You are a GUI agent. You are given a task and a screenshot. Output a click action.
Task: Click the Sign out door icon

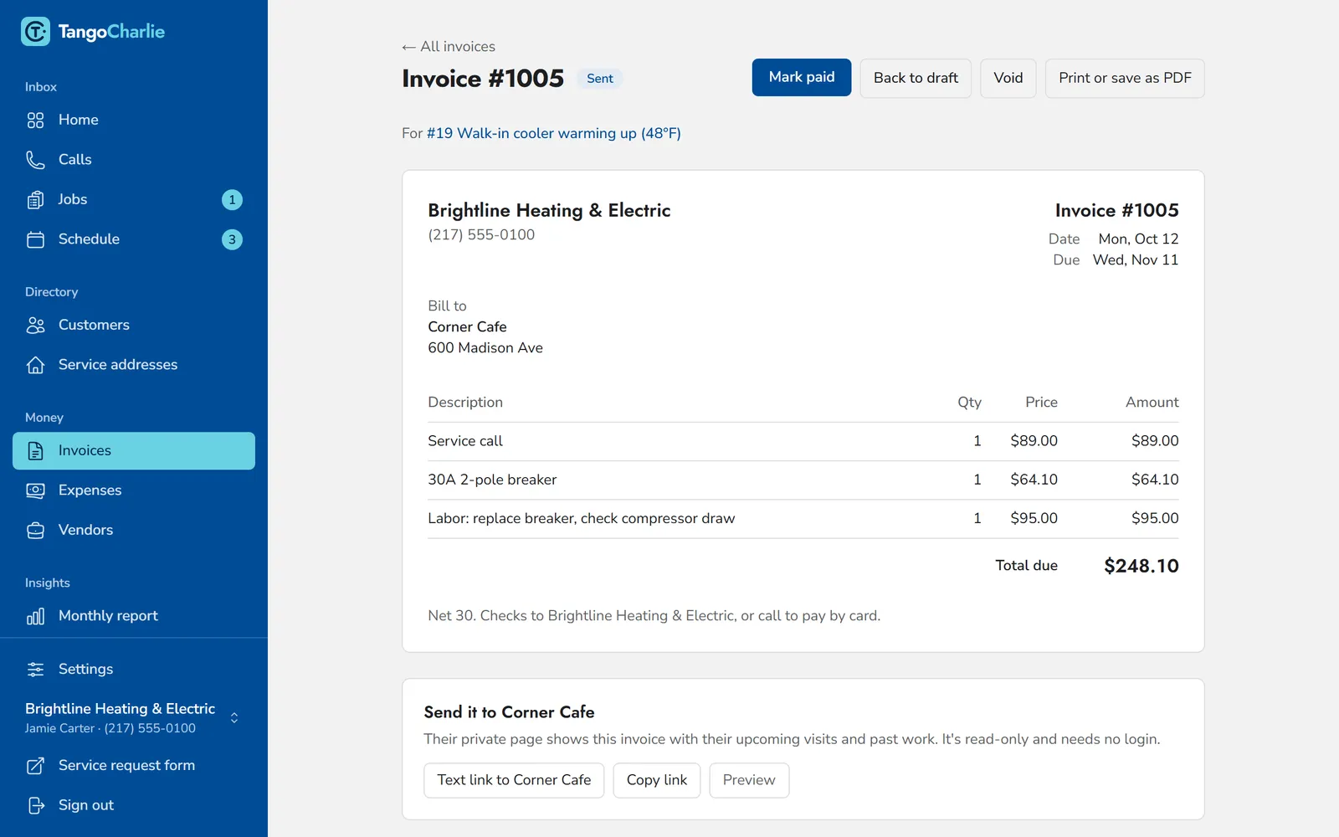tap(35, 805)
